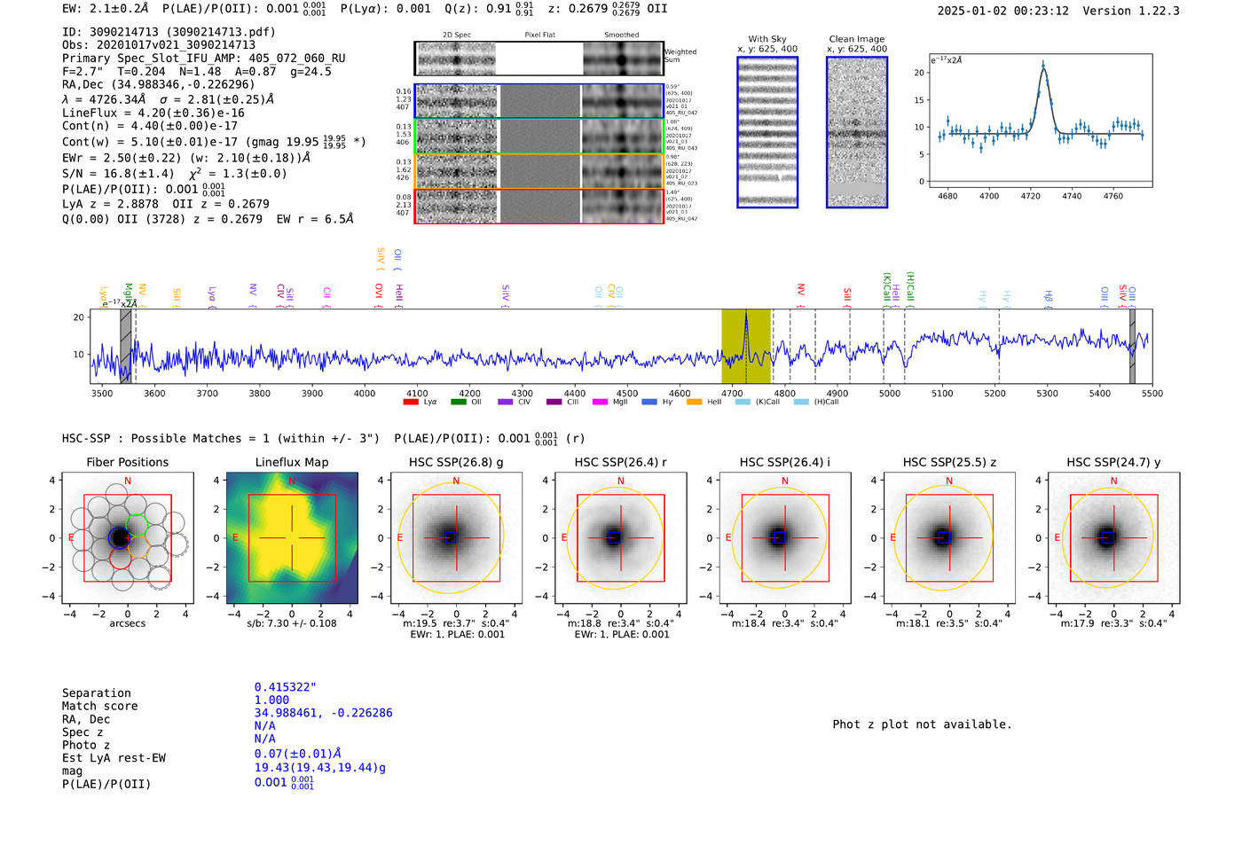This screenshot has width=1242, height=845.
Task: Click the S/N = 16.8(±1.4) line
Action: [175, 174]
